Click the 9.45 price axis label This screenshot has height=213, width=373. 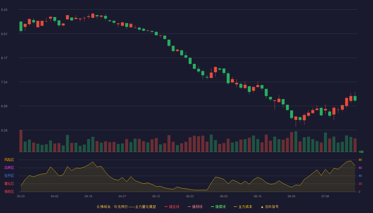tap(4, 10)
